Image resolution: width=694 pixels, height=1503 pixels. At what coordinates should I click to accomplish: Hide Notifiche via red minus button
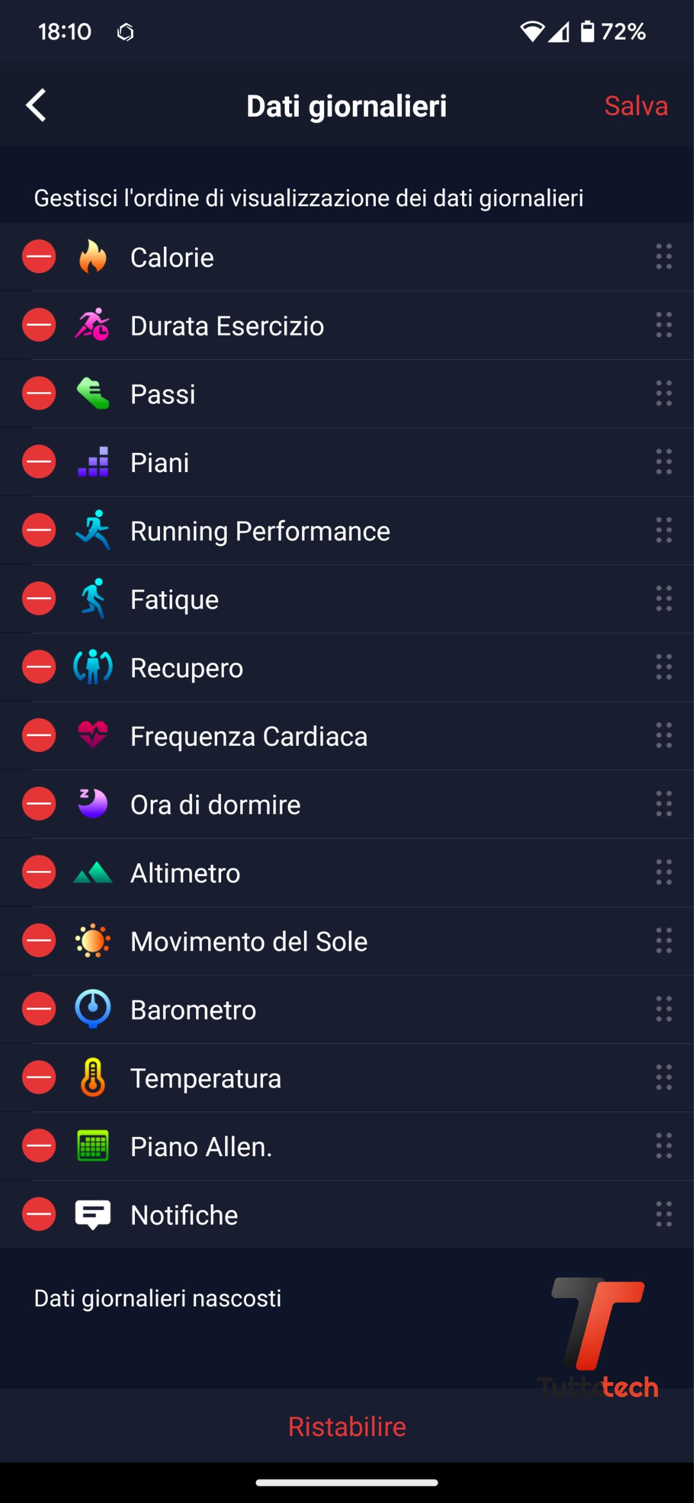[x=39, y=1214]
